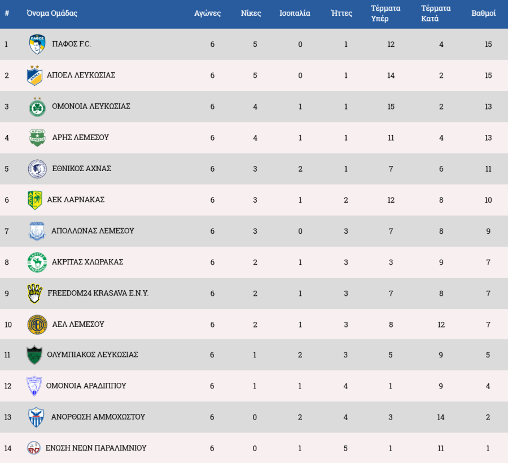Select the ΟΜΟΝΟΙΑ ΑΡΑΔΙΠΠΟΥ team name
Viewport: 508px width, 463px height.
coord(86,386)
